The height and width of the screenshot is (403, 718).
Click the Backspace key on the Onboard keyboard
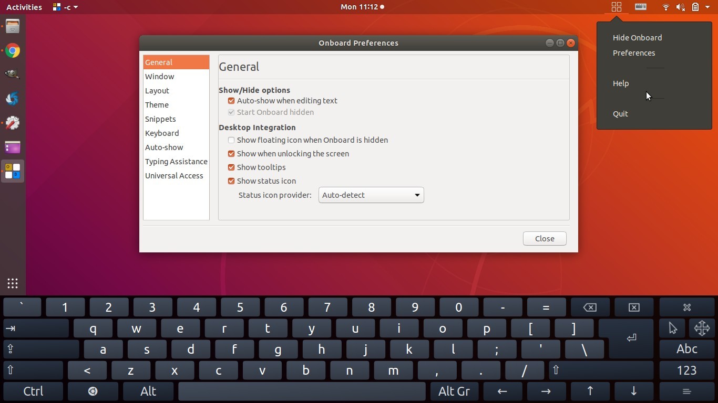tap(590, 307)
